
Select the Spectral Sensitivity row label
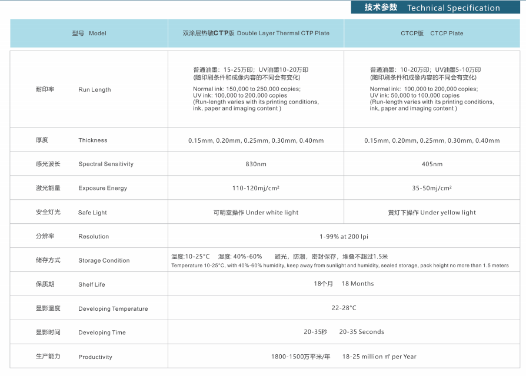106,164
